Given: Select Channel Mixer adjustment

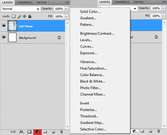Looking at the screenshot, I should pos(93,94).
